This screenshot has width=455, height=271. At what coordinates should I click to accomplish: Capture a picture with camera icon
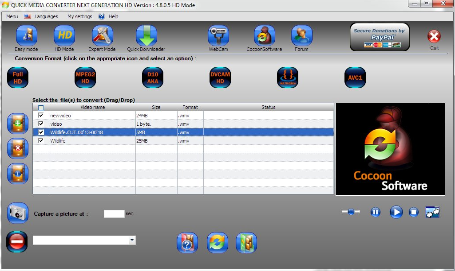pos(18,213)
